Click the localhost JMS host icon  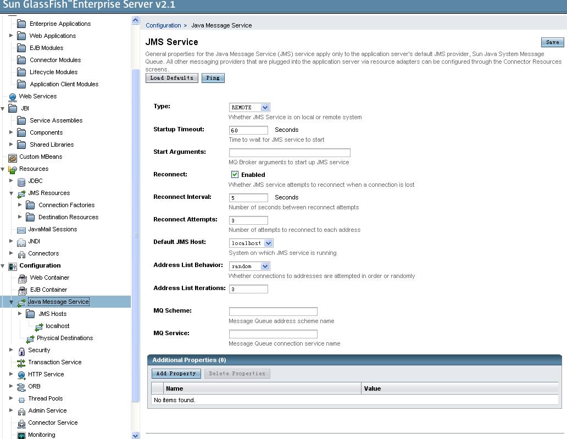(39, 327)
